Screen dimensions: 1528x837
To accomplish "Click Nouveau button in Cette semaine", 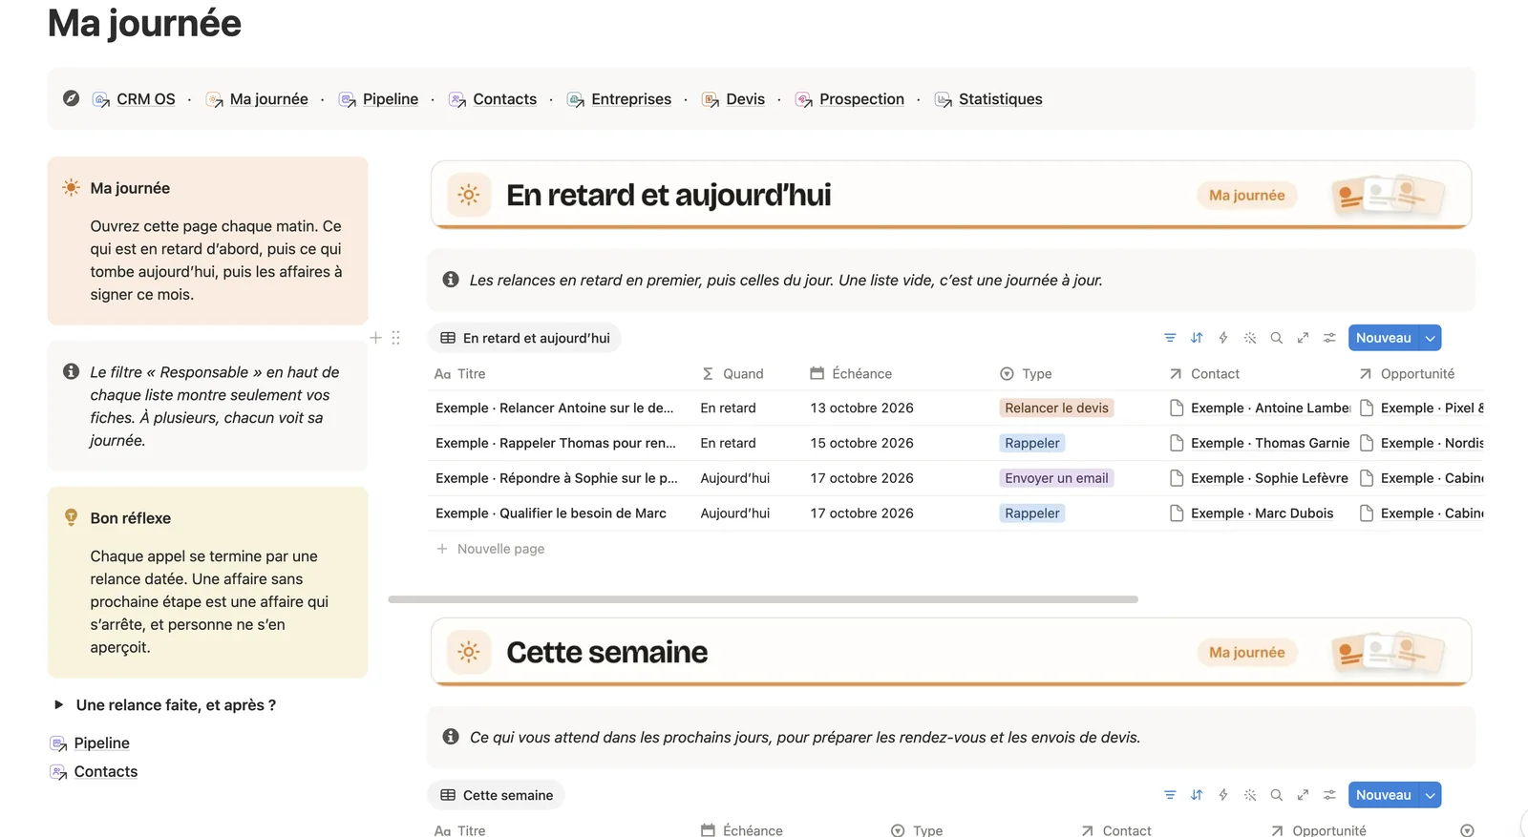I will pyautogui.click(x=1384, y=795).
